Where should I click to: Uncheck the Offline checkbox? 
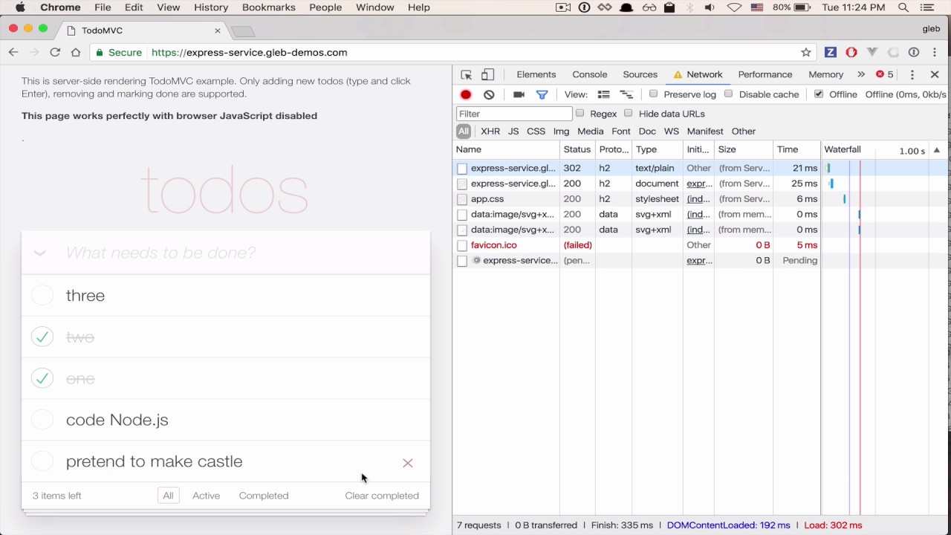click(x=819, y=94)
